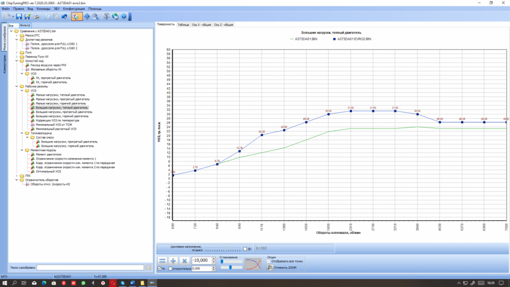510x287 pixels.
Task: Click the magnifier search icon in toolbar
Action: pyautogui.click(x=95, y=17)
